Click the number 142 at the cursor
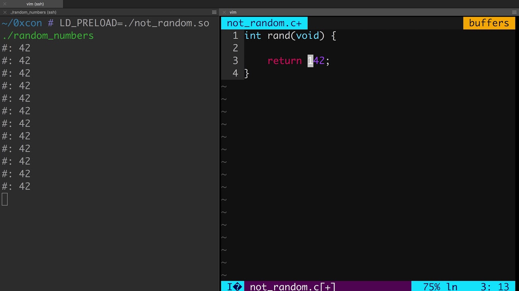The width and height of the screenshot is (519, 291). pos(316,61)
